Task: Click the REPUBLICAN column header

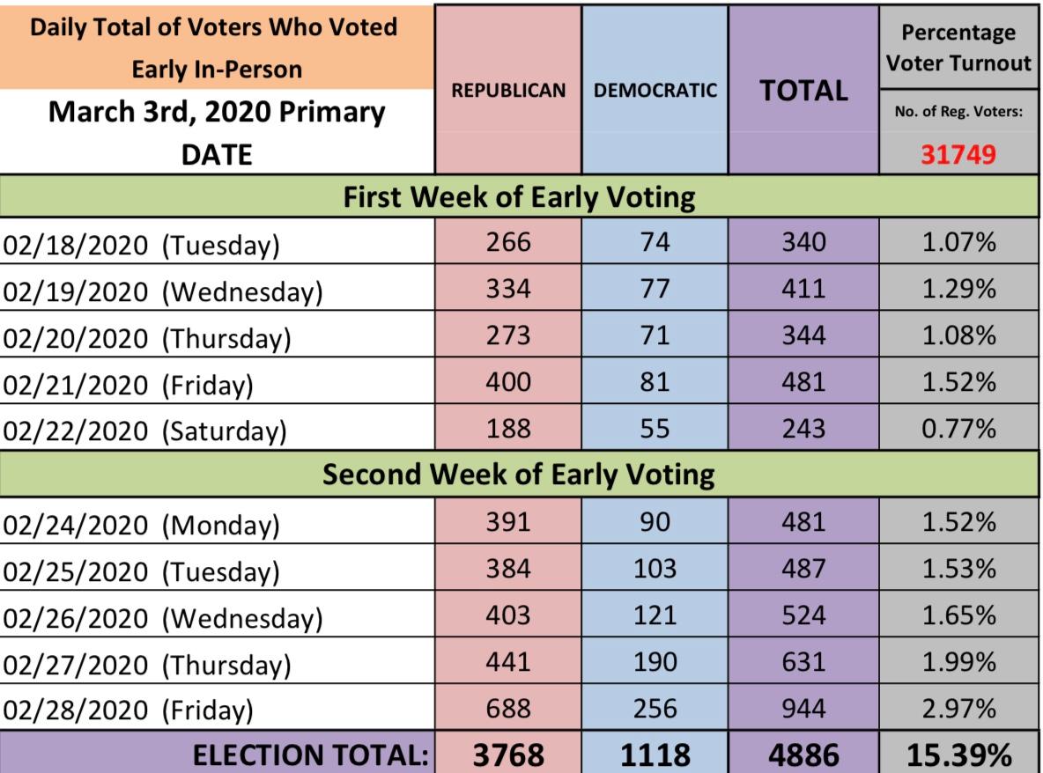Action: coord(508,91)
